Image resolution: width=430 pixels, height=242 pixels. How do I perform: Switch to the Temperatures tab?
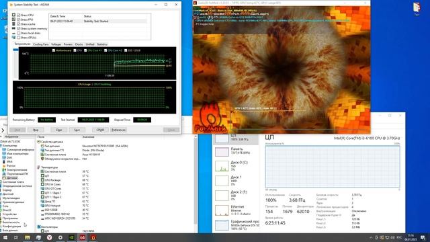pos(22,44)
